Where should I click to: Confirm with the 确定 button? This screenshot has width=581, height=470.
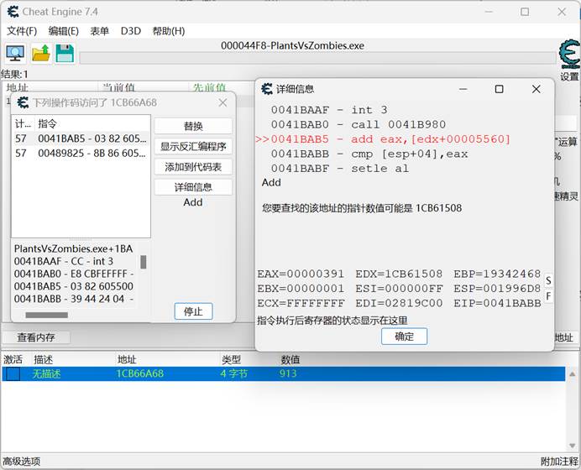[x=404, y=337]
